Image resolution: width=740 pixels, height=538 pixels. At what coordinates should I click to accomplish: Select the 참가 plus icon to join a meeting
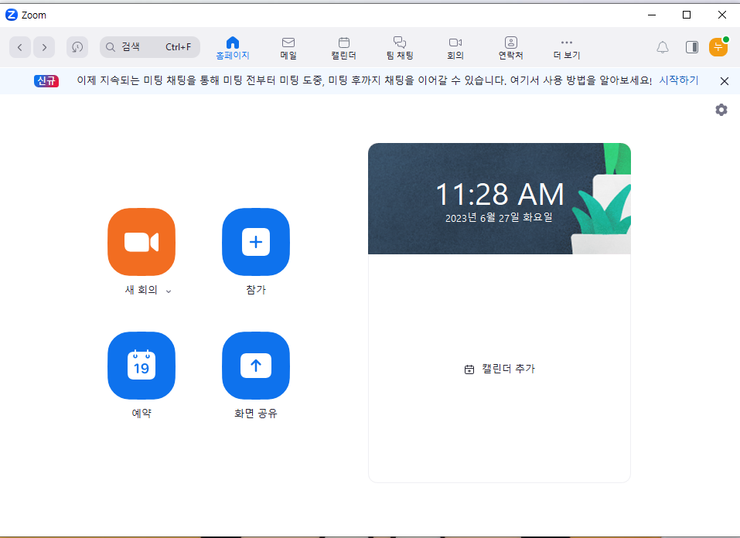tap(255, 242)
